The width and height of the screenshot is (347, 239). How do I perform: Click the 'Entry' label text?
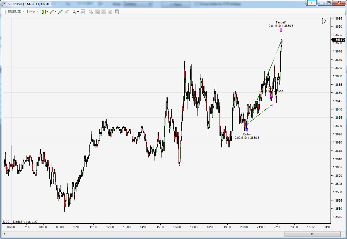pyautogui.click(x=247, y=134)
